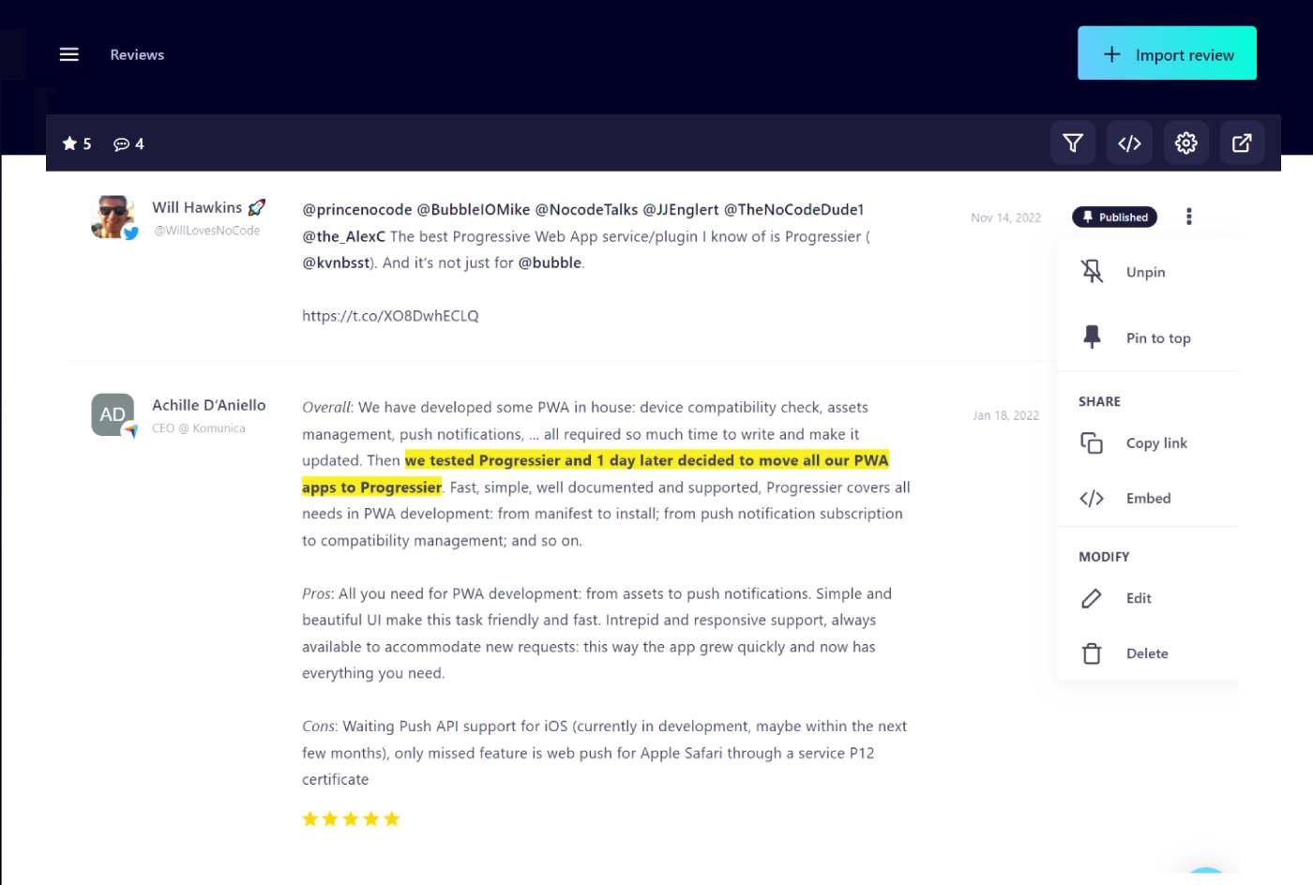Click the comment count bubble 4
Viewport: 1313px width, 885px height.
pyautogui.click(x=128, y=143)
